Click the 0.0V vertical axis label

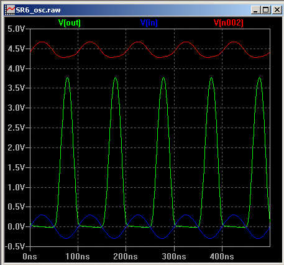click(16, 226)
